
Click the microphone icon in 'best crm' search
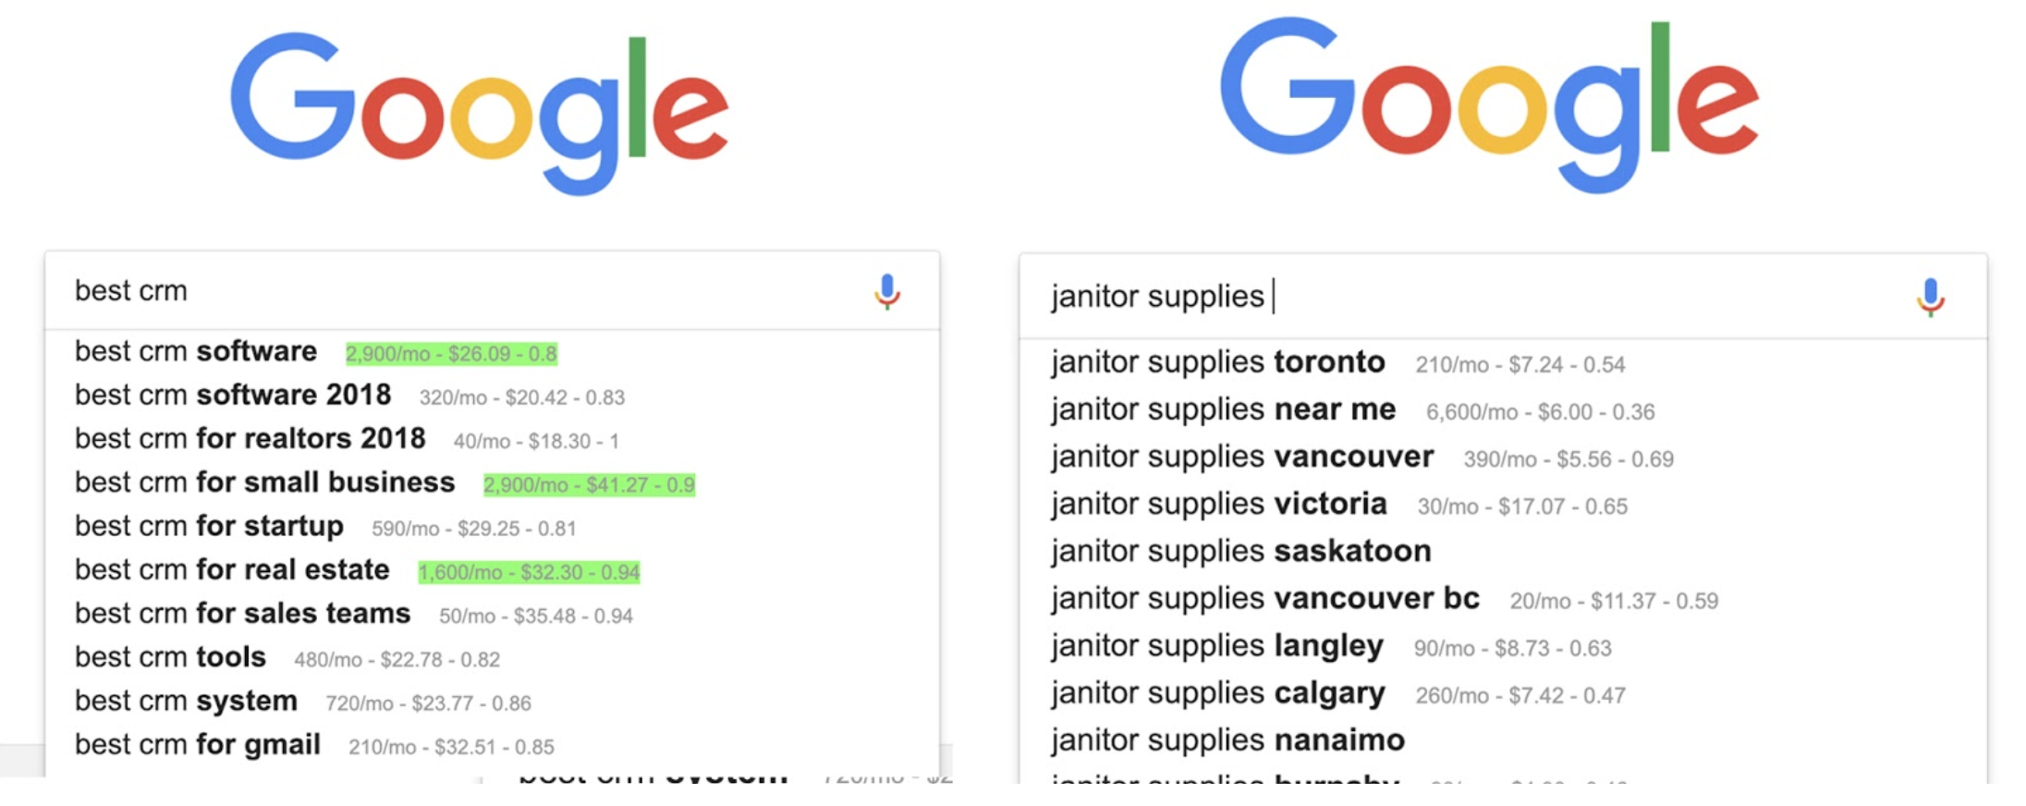pyautogui.click(x=886, y=291)
